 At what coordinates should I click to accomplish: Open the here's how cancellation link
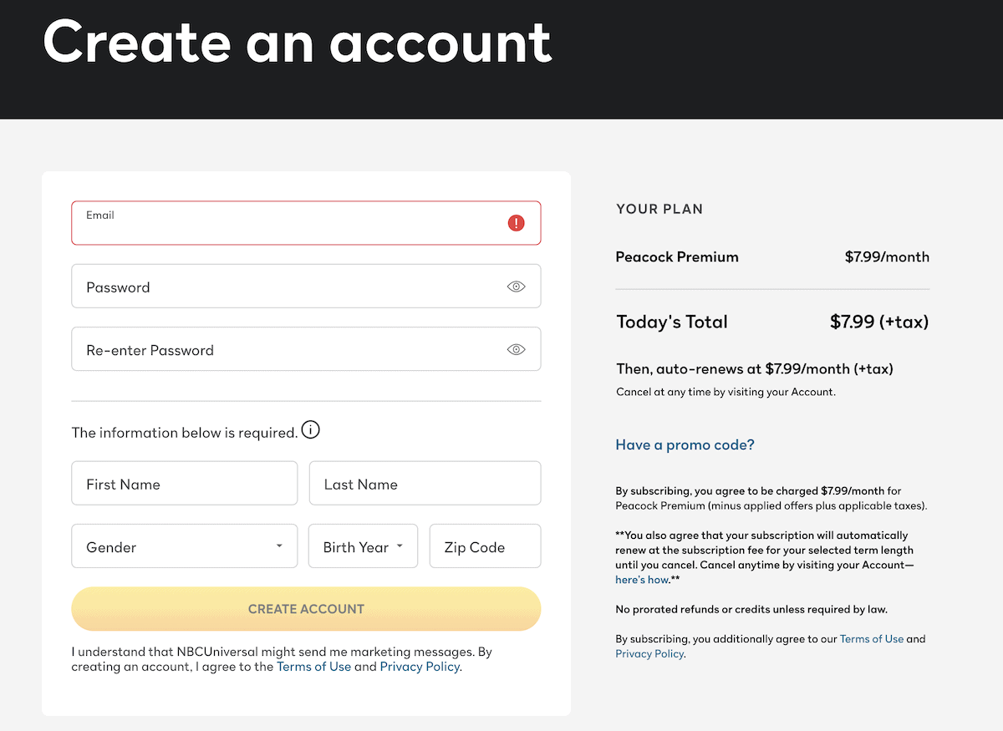pyautogui.click(x=642, y=580)
